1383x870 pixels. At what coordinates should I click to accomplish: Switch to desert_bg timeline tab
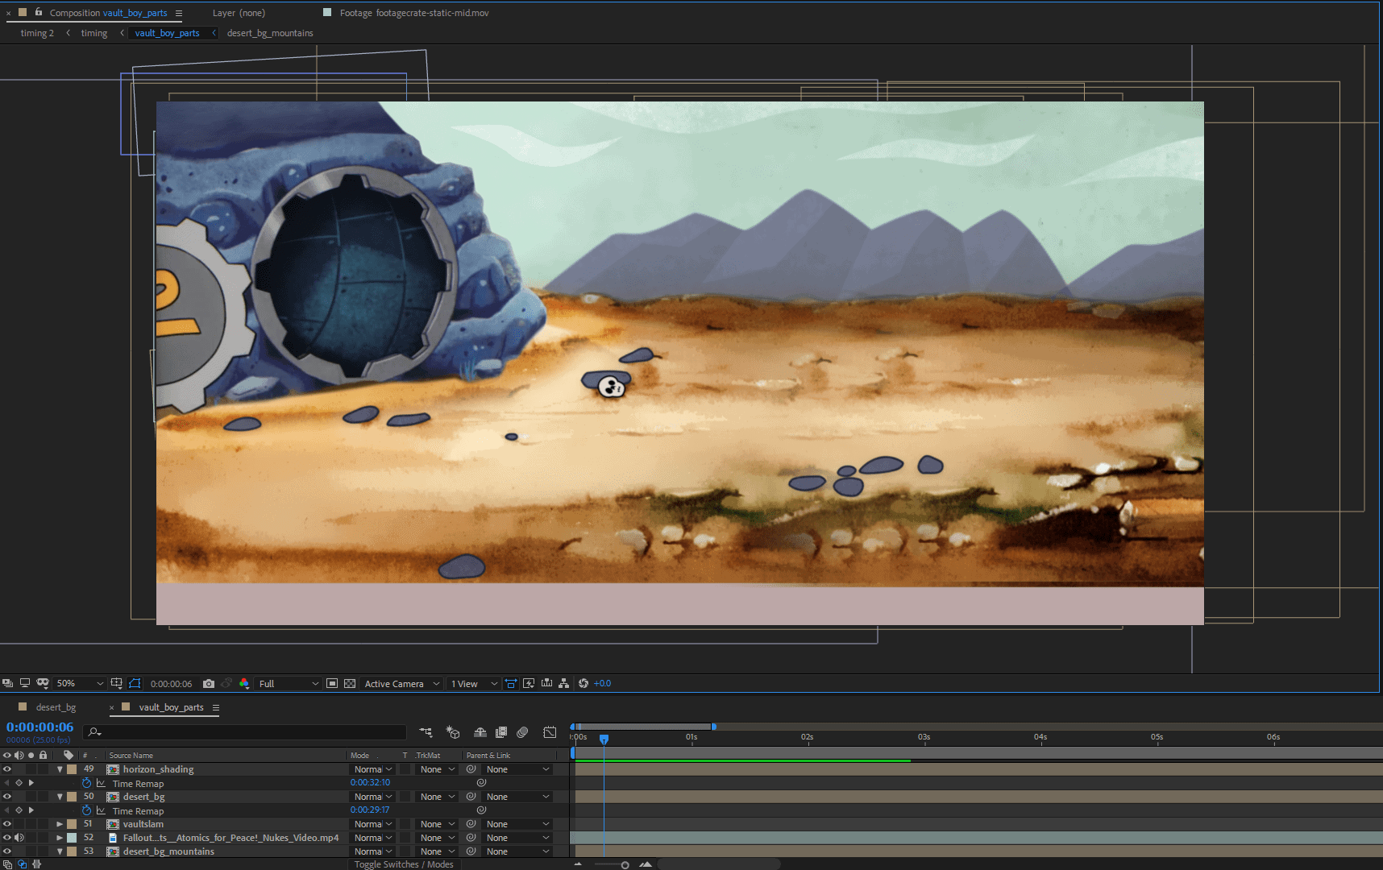pos(56,707)
